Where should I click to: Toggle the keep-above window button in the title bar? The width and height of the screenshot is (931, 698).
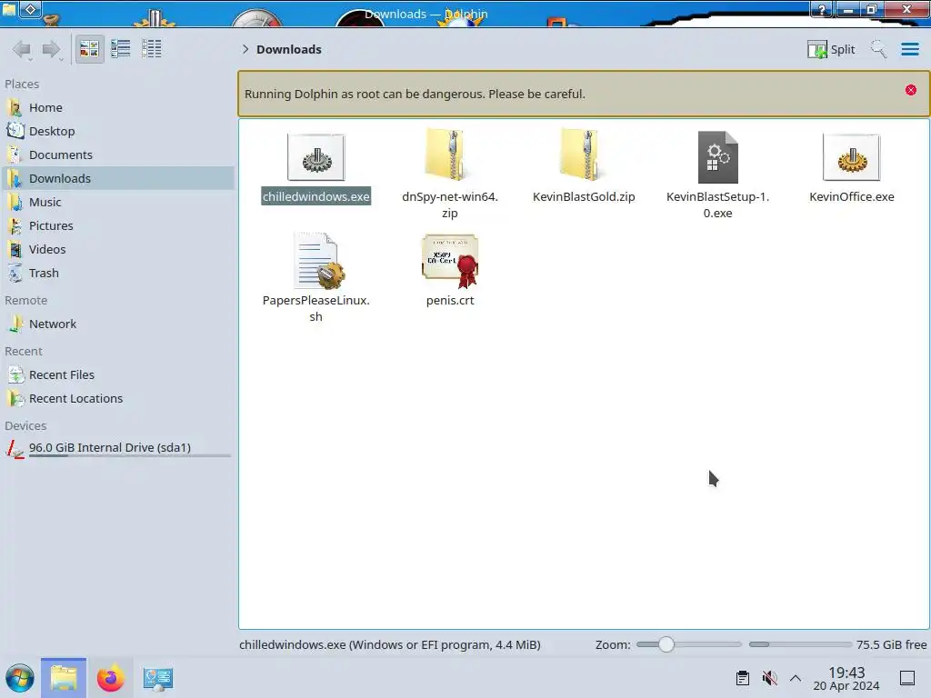coord(31,9)
